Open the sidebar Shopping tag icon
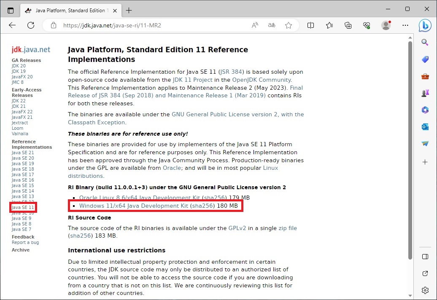 425,59
